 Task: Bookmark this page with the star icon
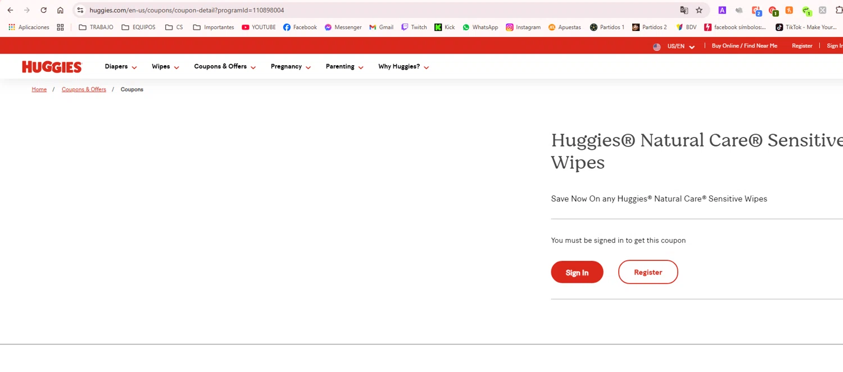coord(699,10)
